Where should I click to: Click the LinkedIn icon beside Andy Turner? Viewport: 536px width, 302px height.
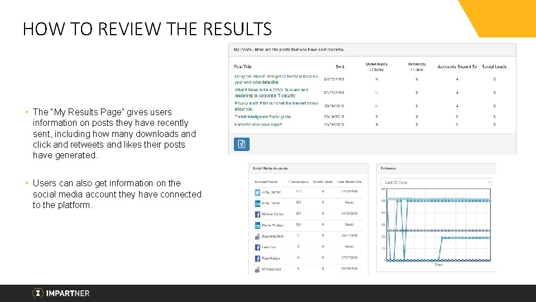click(257, 204)
